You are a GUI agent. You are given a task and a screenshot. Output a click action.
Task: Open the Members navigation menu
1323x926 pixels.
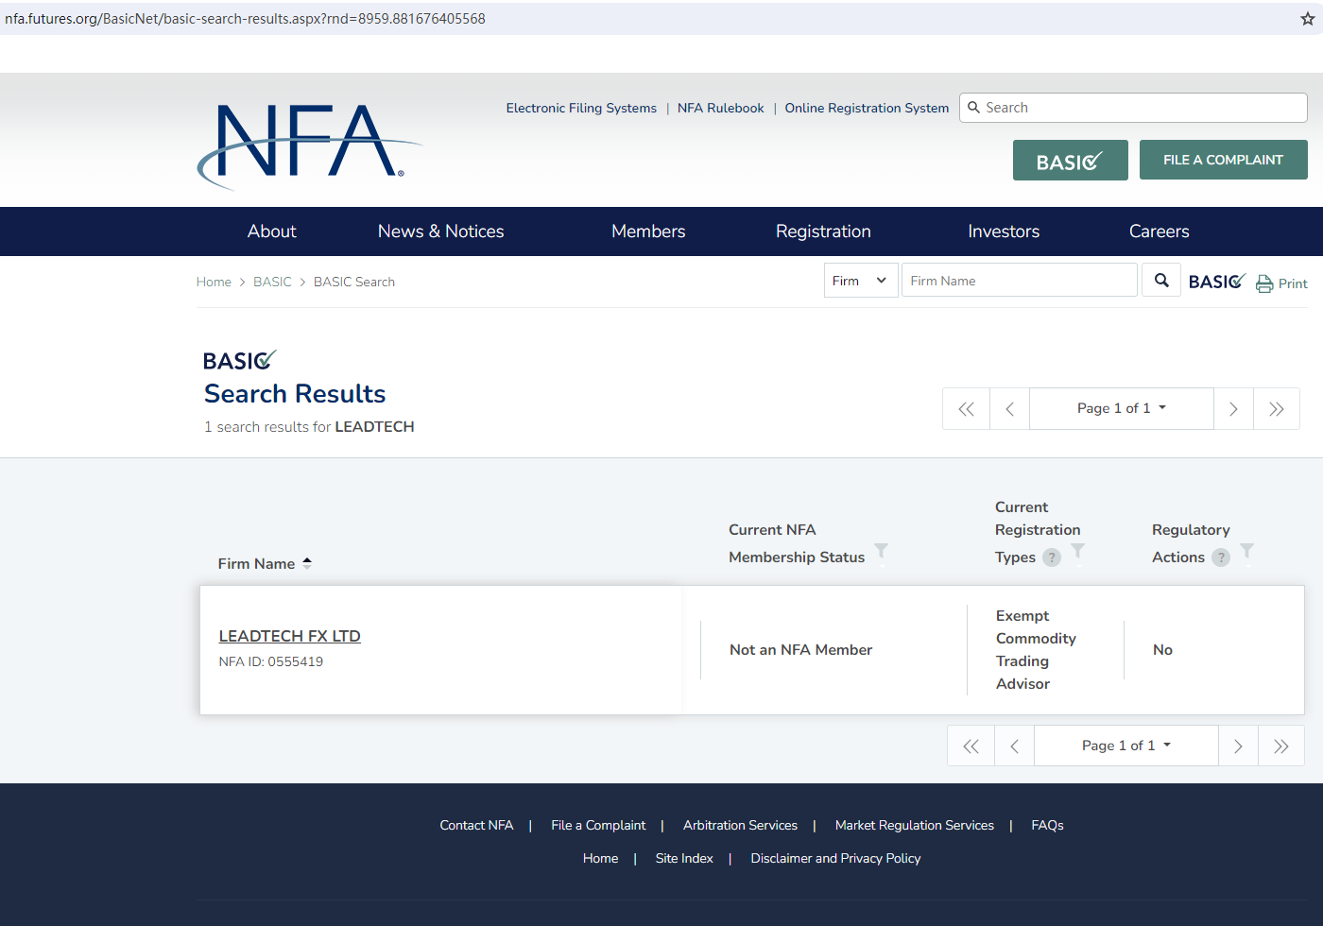[648, 231]
